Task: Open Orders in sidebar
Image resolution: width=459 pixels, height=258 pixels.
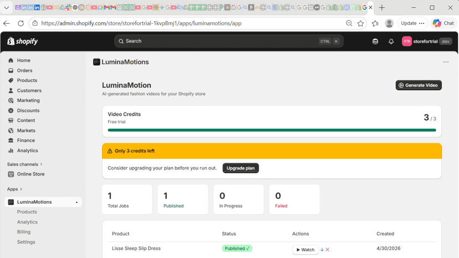Action: tap(24, 70)
